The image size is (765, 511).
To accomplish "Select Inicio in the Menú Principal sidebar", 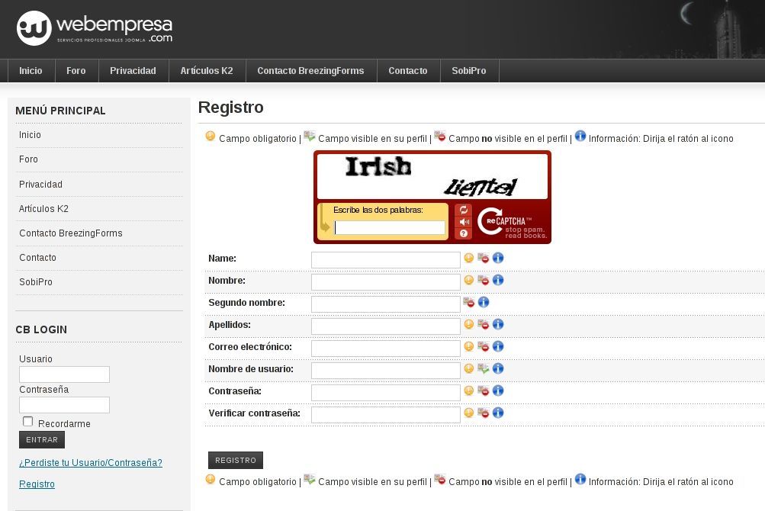I will pyautogui.click(x=99, y=135).
